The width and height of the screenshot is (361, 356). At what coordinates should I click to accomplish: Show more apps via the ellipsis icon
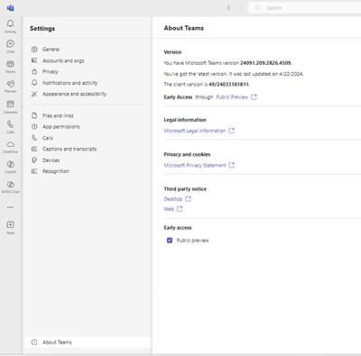(11, 207)
